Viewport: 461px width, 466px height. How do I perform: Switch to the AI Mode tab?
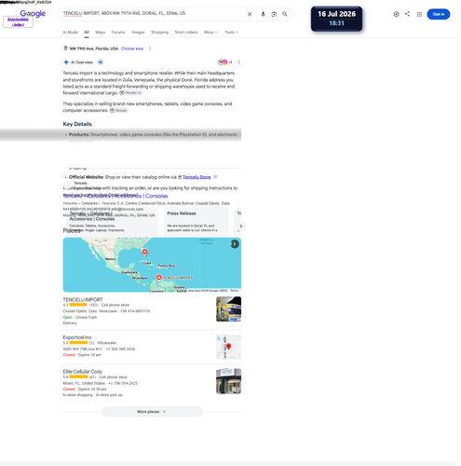pyautogui.click(x=70, y=33)
